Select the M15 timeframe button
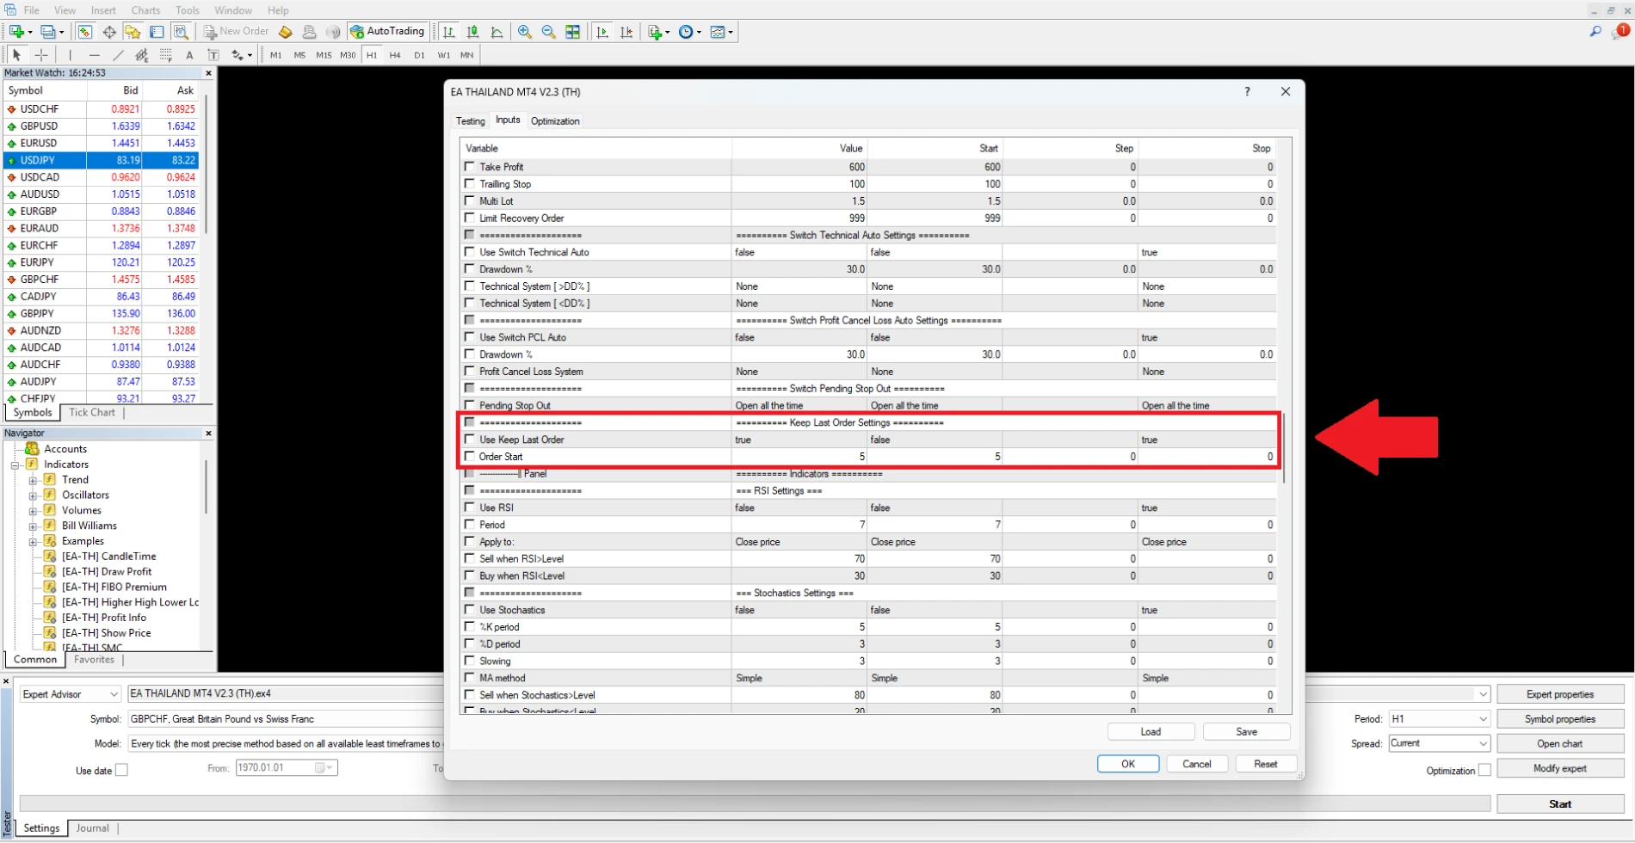 (x=324, y=55)
